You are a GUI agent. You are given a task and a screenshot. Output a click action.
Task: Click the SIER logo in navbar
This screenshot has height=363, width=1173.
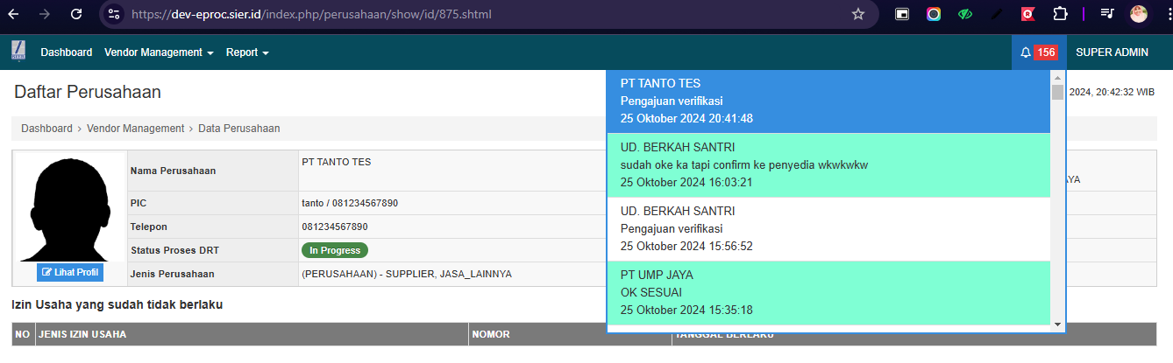click(x=18, y=52)
